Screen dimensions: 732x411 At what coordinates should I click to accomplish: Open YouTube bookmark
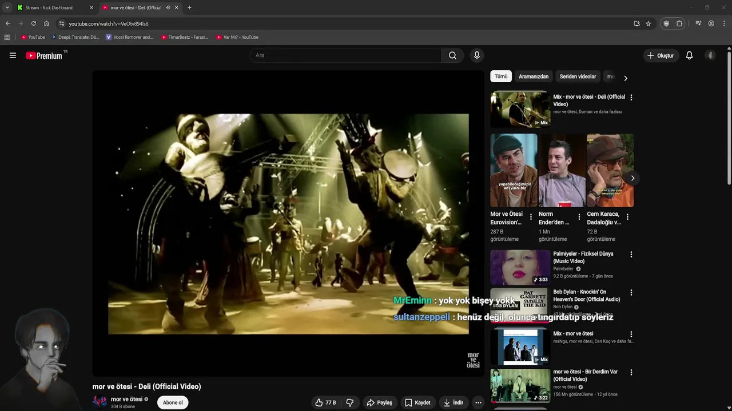[33, 37]
